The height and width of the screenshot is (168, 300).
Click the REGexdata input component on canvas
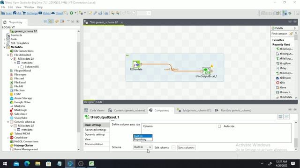pos(136,64)
